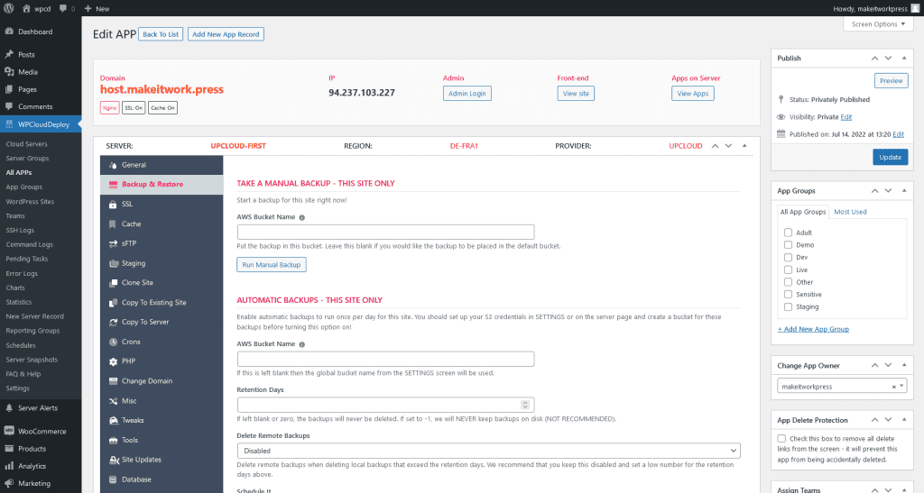924x493 pixels.
Task: Click the Misc shuffle icon
Action: coord(113,401)
